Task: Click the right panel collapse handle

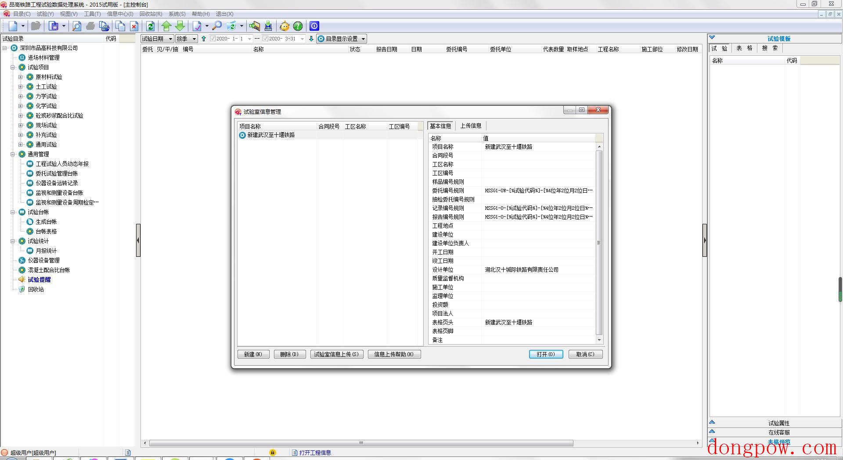Action: (705, 240)
